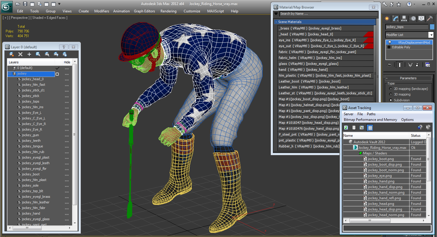Expand the Editable Poly modifier entry
Viewport: 437px width, 237px height.
[x=389, y=47]
